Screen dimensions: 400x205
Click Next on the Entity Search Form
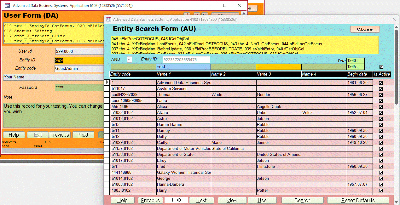[201, 200]
